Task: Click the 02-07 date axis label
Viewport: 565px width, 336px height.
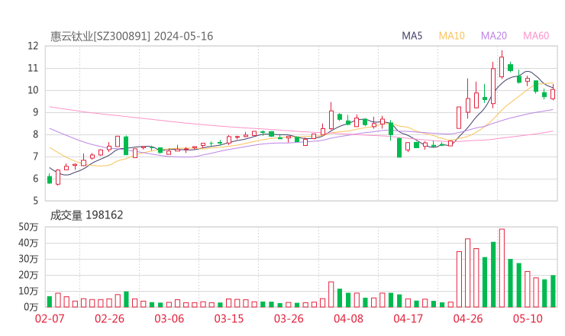Action: (50, 318)
